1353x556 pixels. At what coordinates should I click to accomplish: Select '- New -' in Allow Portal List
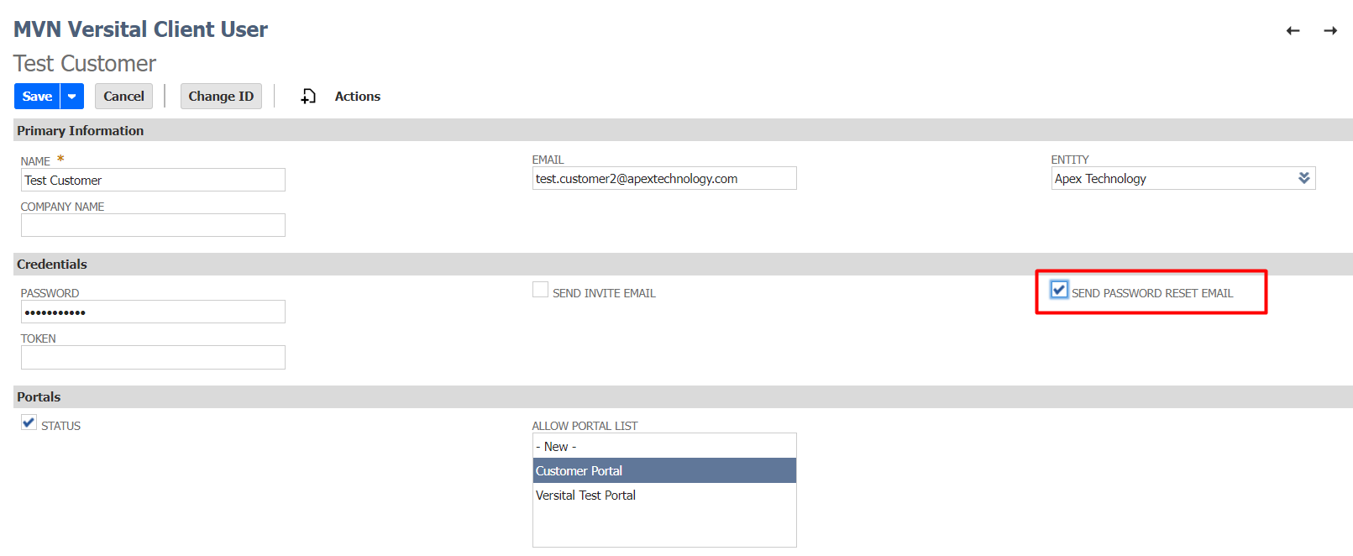663,447
